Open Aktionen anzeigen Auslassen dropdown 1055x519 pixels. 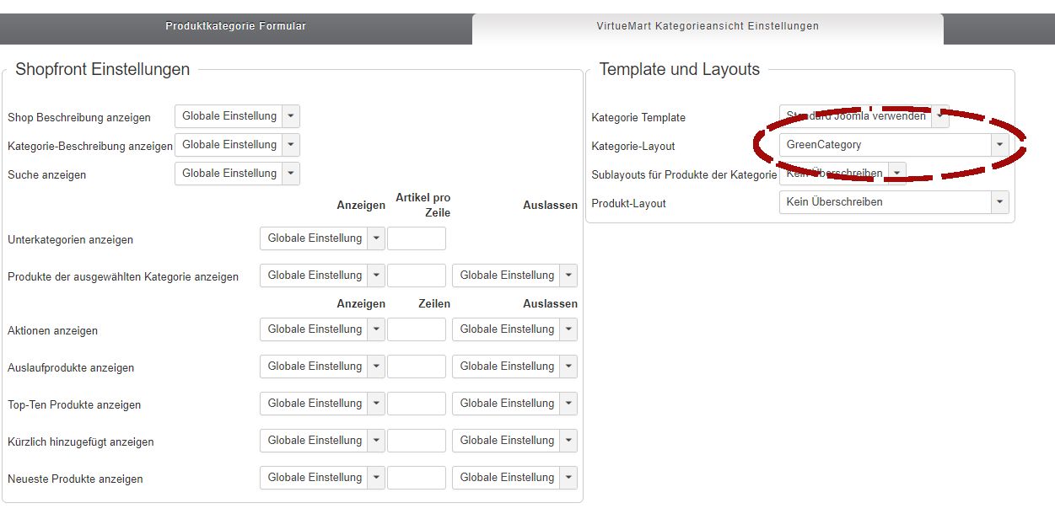click(514, 329)
